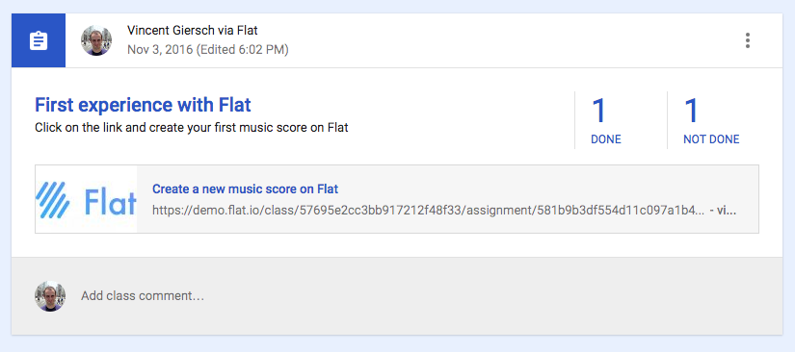Click the number 1 above DONE

tap(599, 111)
